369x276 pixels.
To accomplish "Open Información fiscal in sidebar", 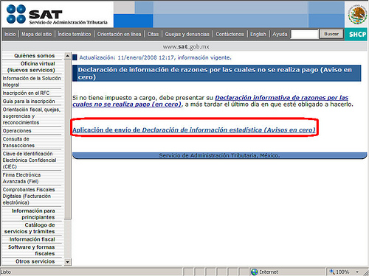I will [x=32, y=239].
